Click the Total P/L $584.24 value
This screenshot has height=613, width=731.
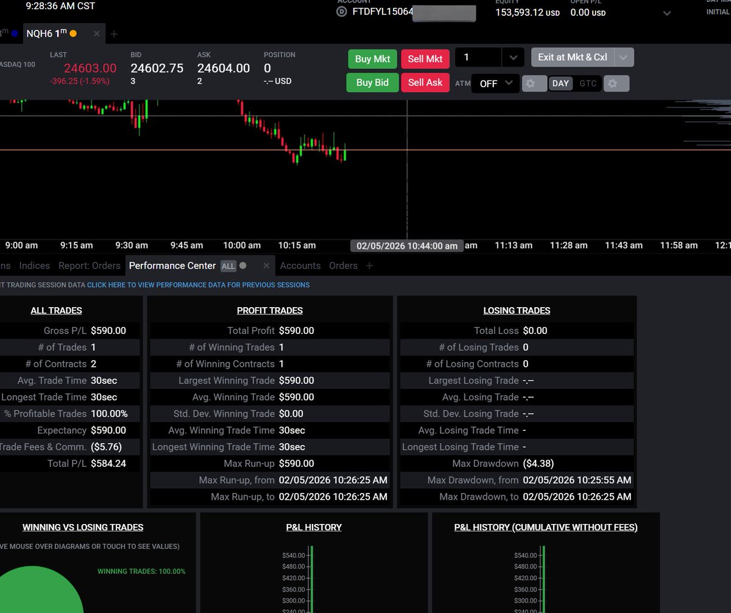coord(108,463)
